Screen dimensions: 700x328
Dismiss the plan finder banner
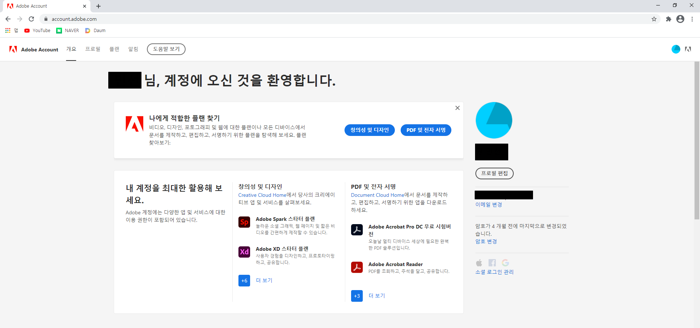coord(458,108)
